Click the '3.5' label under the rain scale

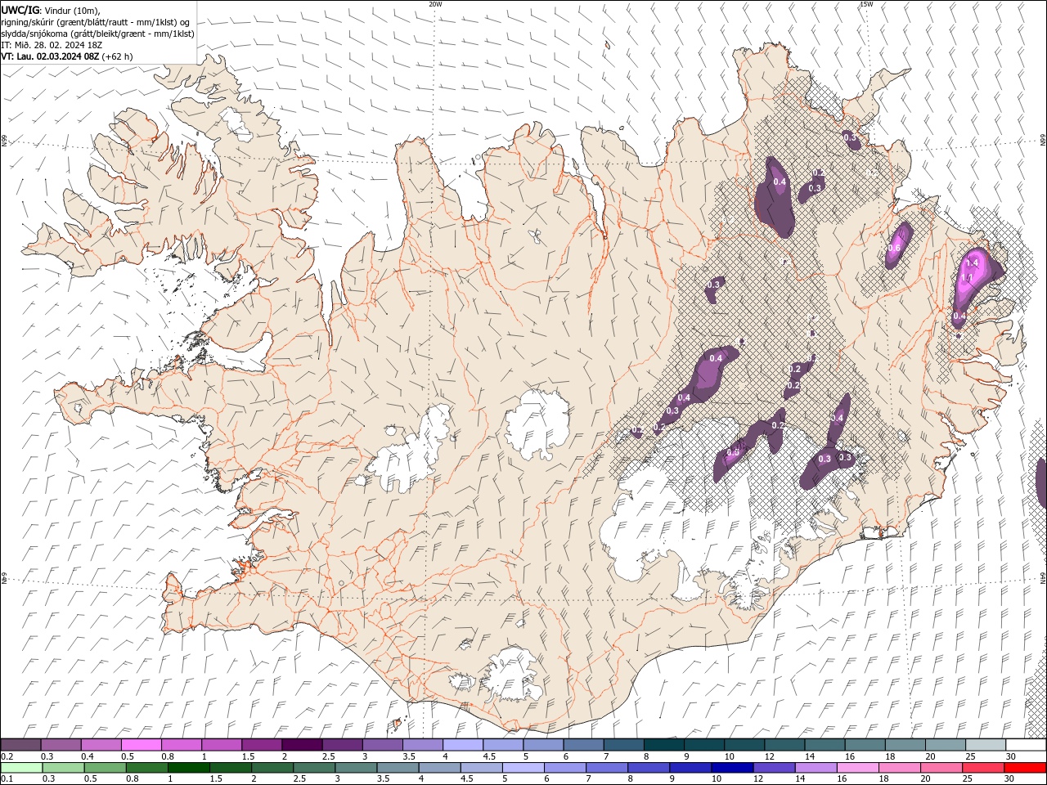click(383, 779)
